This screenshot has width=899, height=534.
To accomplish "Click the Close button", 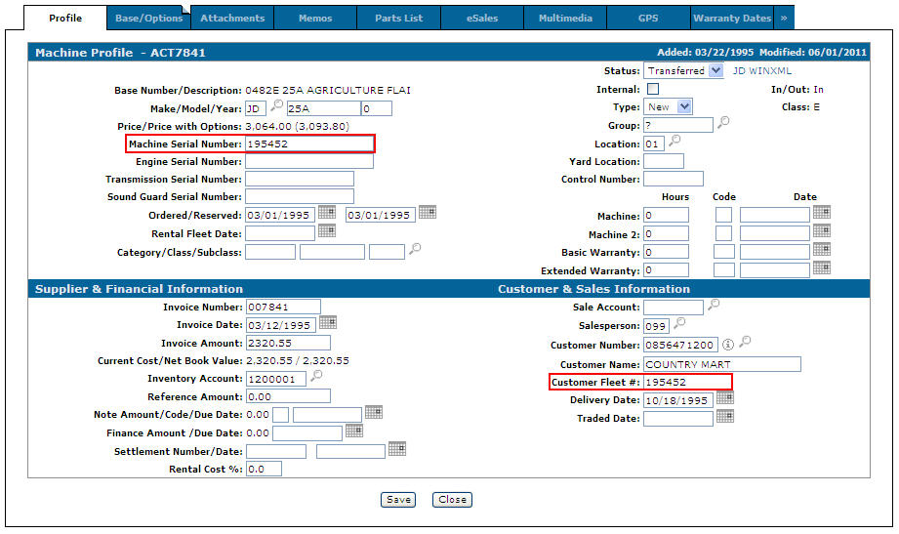I will pyautogui.click(x=452, y=500).
